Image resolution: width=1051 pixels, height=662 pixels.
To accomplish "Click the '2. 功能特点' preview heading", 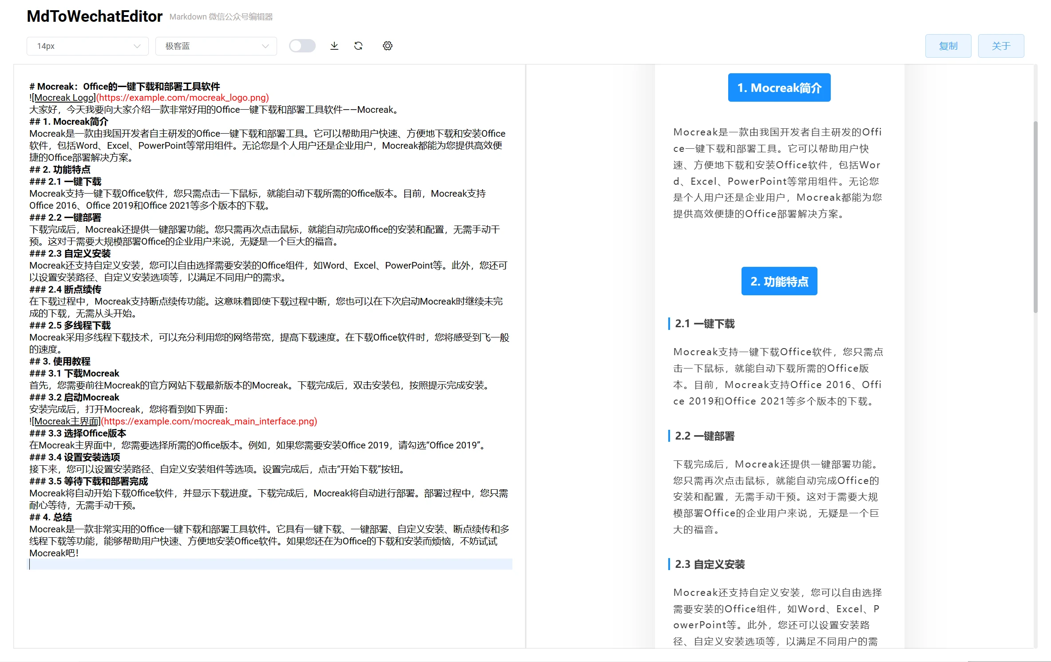I will pos(779,281).
